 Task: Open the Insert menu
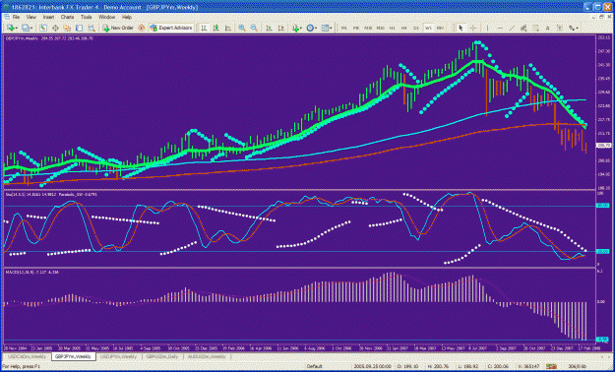tap(48, 18)
